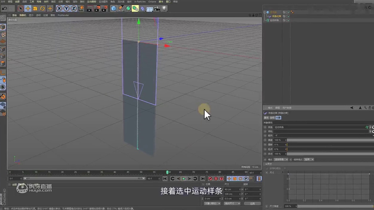Open the 绝对尺寸 dropdown

232,203
